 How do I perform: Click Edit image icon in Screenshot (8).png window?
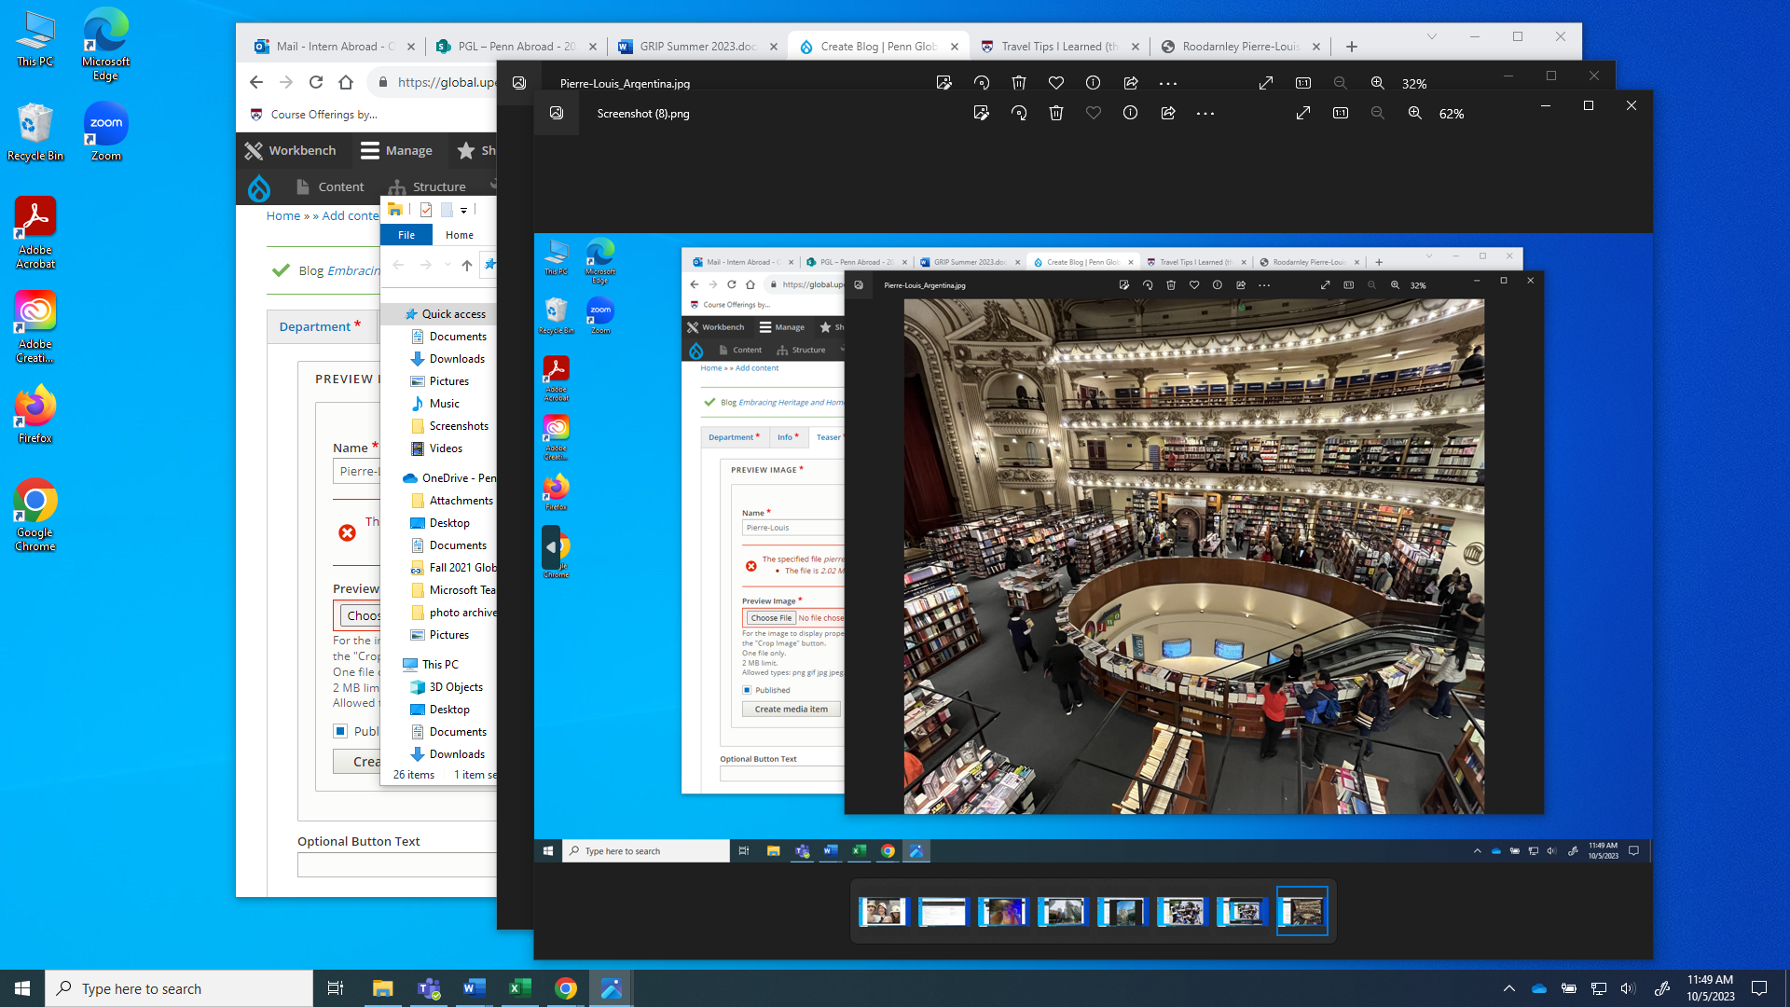point(981,113)
